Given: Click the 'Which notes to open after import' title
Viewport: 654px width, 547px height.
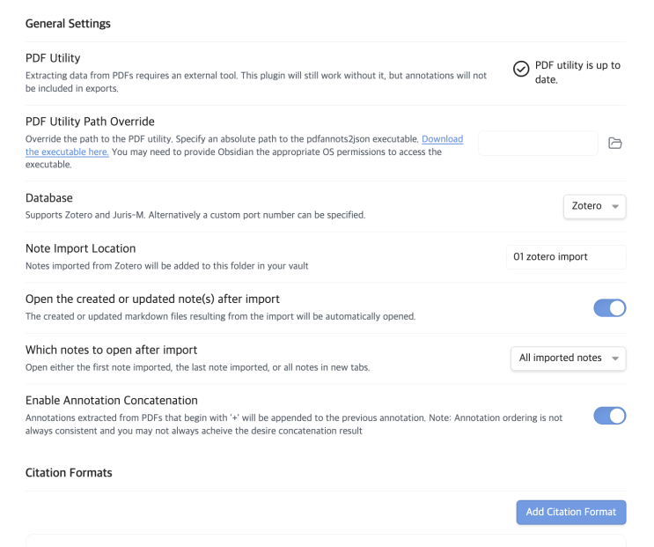Looking at the screenshot, I should tap(111, 350).
